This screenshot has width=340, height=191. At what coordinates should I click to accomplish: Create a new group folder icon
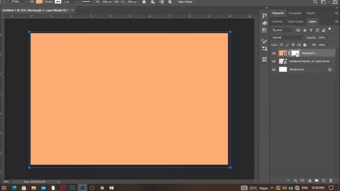coord(317,180)
